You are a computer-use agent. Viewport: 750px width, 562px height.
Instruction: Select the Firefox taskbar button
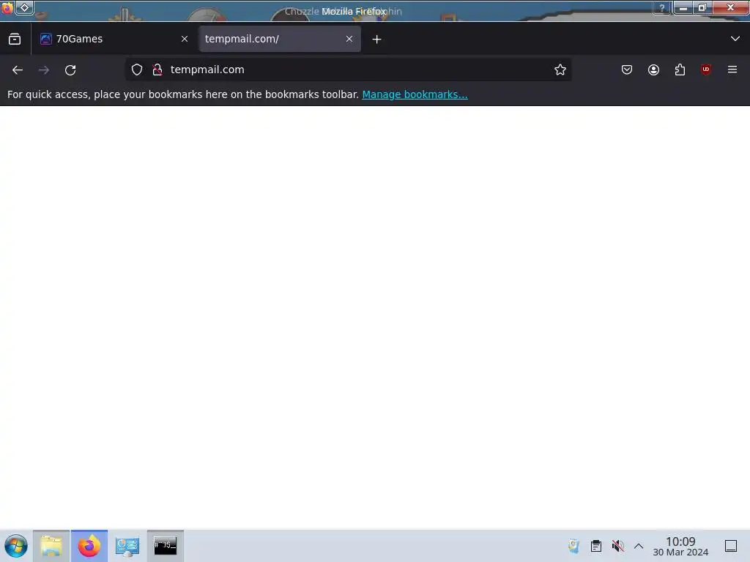[89, 546]
